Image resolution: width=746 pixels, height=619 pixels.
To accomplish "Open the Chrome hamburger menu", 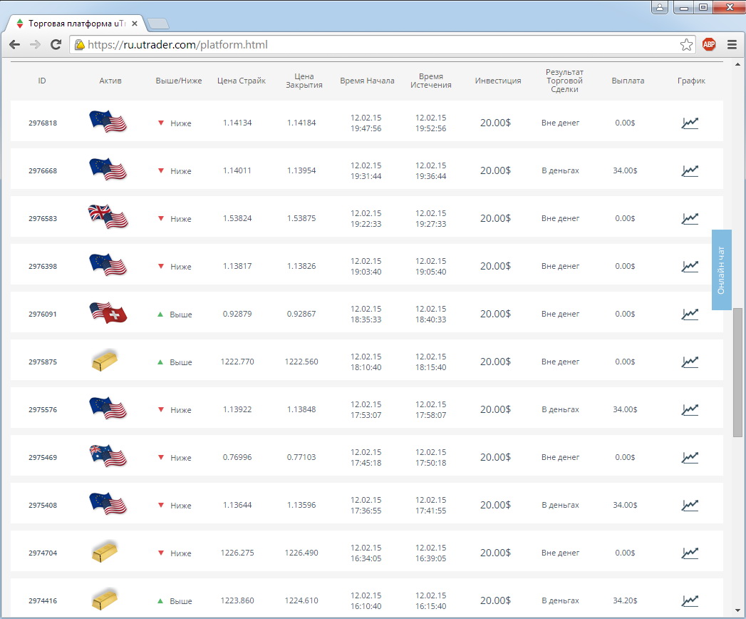I will (732, 45).
